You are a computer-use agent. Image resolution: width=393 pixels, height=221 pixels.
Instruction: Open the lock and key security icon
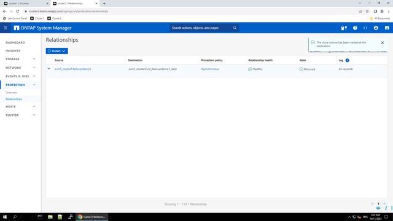click(x=344, y=28)
